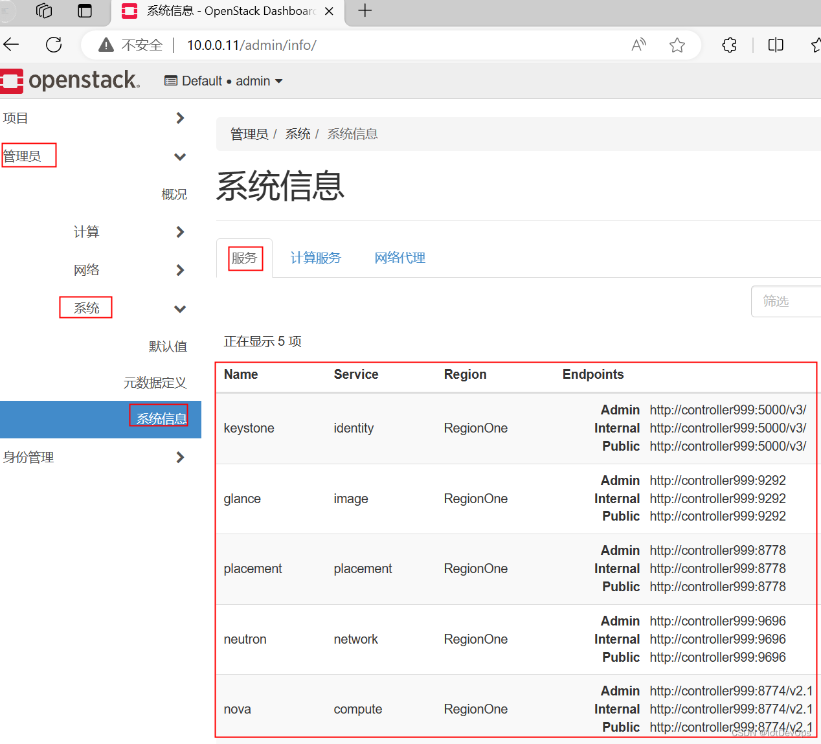This screenshot has height=744, width=821.
Task: Expand the 项目 sidebar section
Action: pos(93,118)
